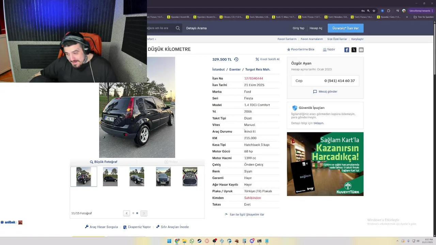Click listing number 1278340444
Image resolution: width=436 pixels, height=245 pixels.
click(x=253, y=79)
